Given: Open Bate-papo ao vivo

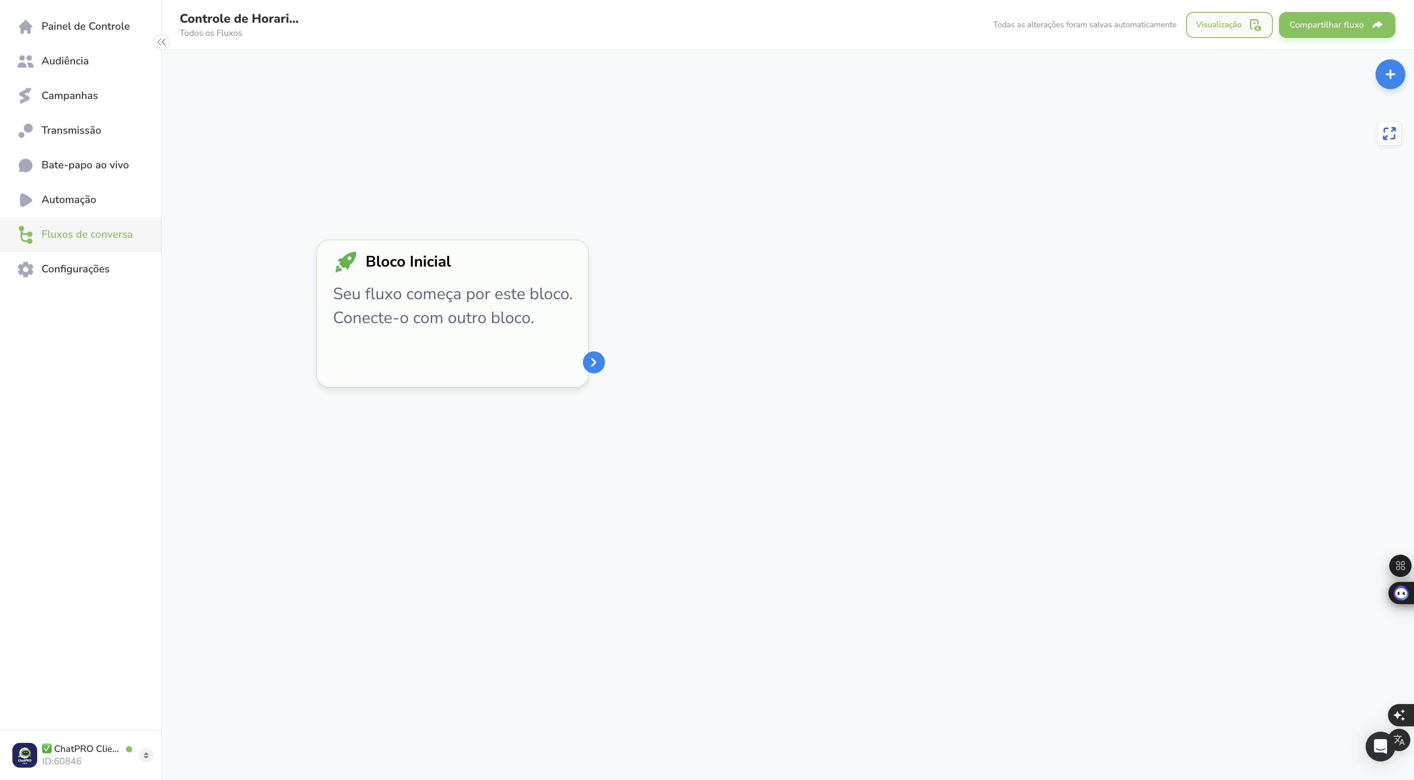Looking at the screenshot, I should [80, 165].
